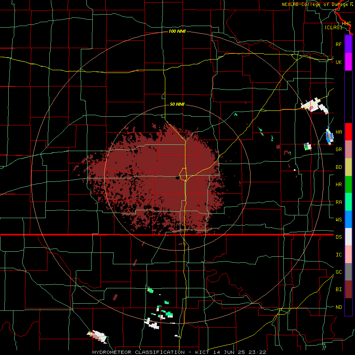
Task: Select the dusty pink GR legend swatch
Action: click(x=348, y=149)
